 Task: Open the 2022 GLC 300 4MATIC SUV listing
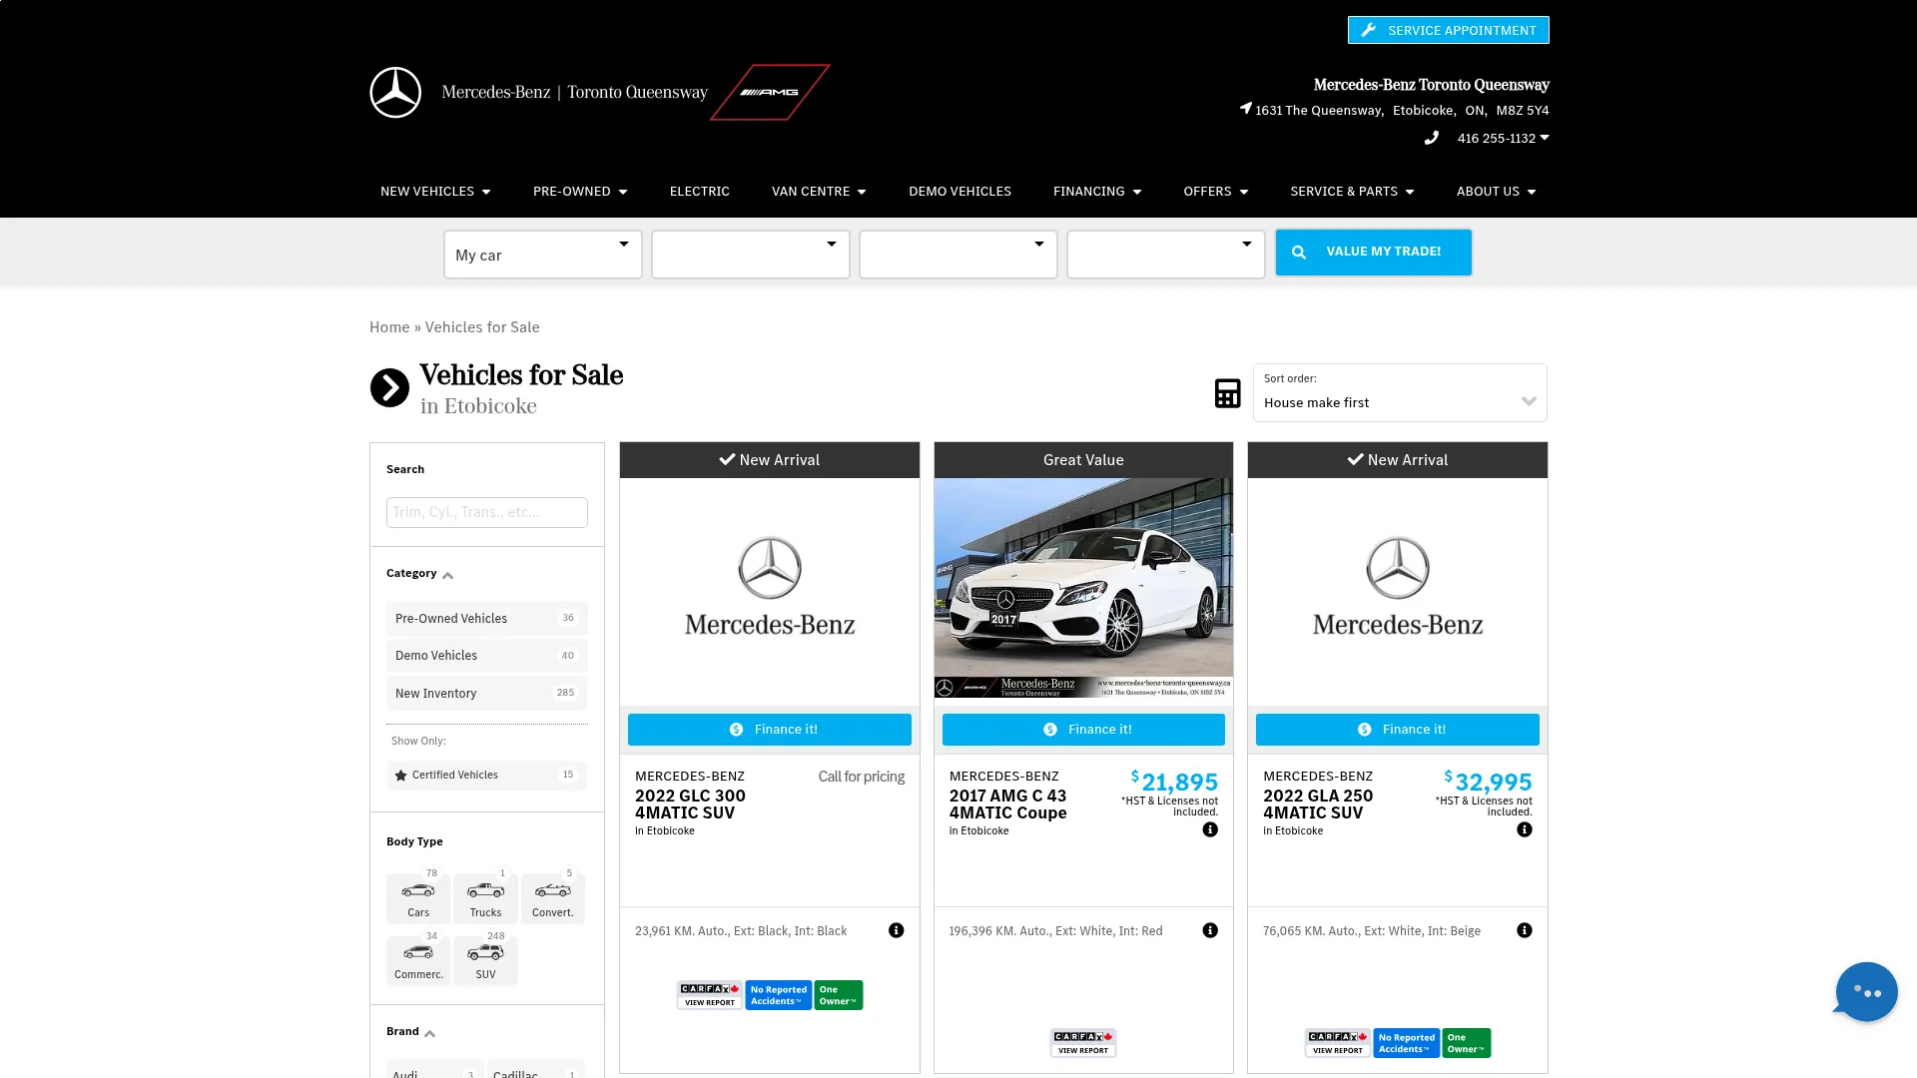click(691, 804)
